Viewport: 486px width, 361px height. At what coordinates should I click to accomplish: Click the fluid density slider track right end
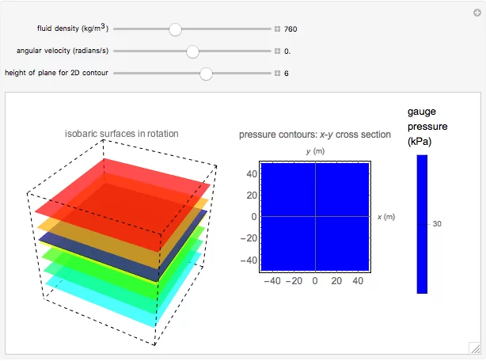(x=268, y=28)
